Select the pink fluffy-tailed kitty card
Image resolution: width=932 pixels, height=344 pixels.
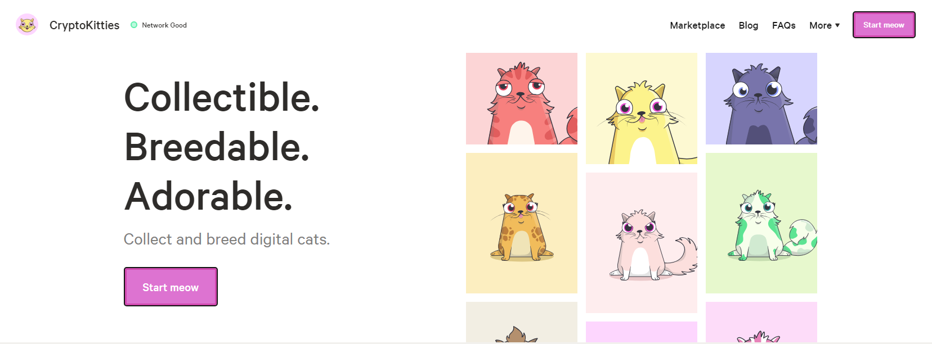point(642,243)
